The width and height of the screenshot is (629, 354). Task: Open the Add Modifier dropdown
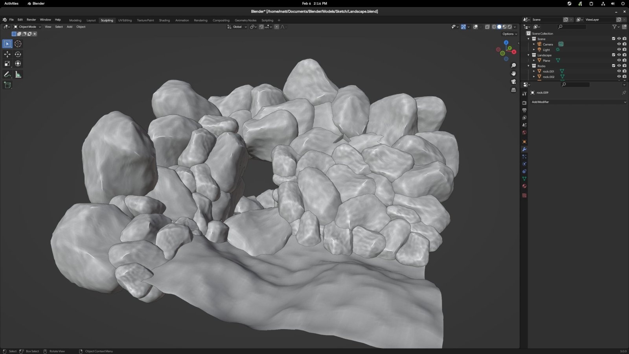point(578,102)
